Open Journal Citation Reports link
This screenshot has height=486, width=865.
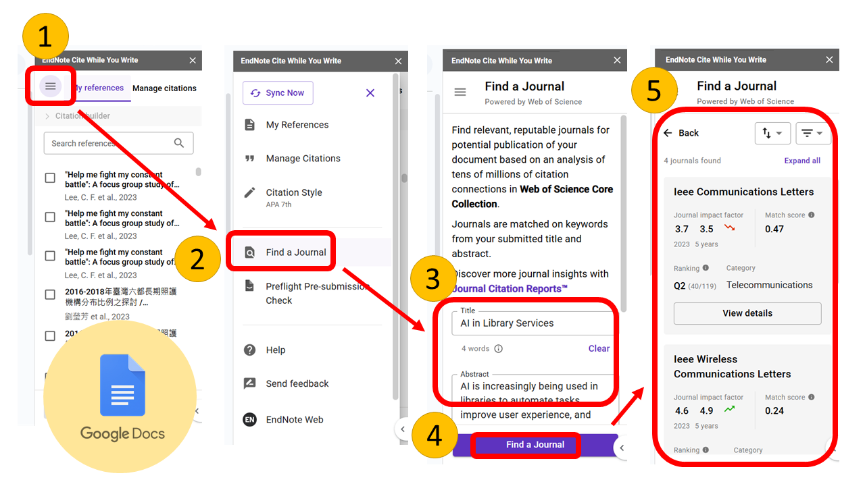tap(510, 288)
